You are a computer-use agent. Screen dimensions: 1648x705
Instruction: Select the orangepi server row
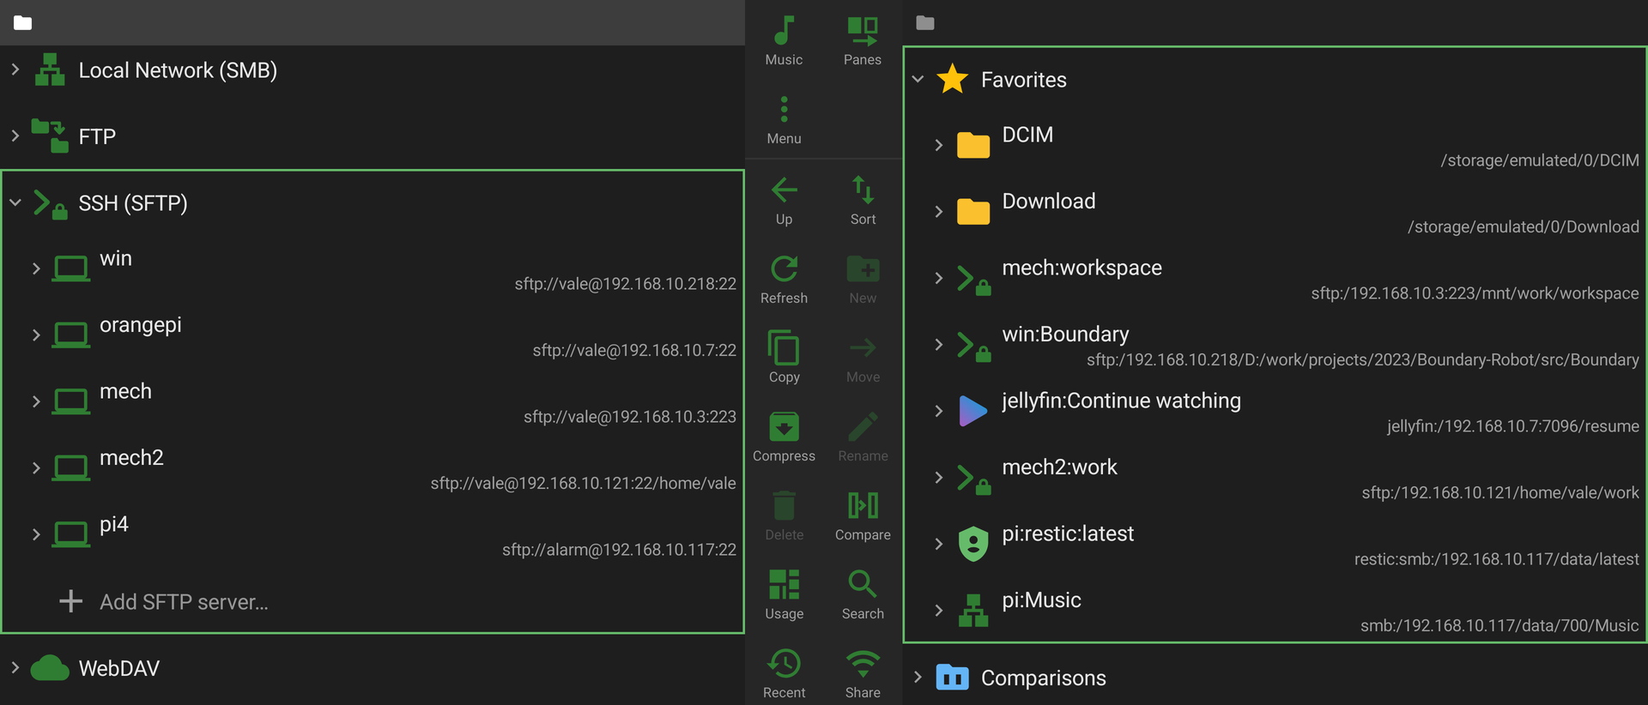tap(373, 335)
